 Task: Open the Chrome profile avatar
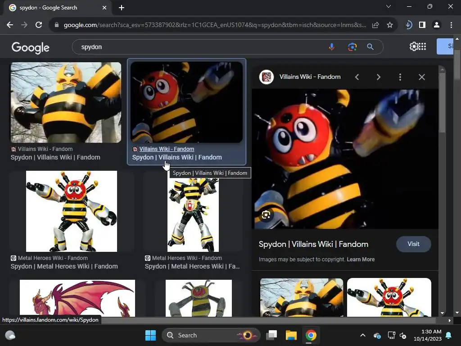(437, 25)
